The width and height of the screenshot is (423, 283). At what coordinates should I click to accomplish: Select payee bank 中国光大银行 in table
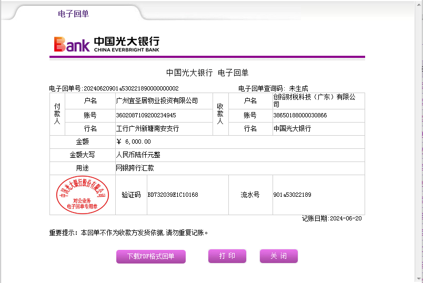292,128
